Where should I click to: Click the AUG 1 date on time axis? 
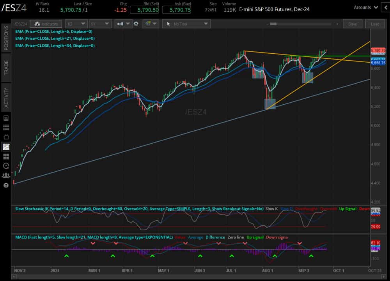pos(268,270)
